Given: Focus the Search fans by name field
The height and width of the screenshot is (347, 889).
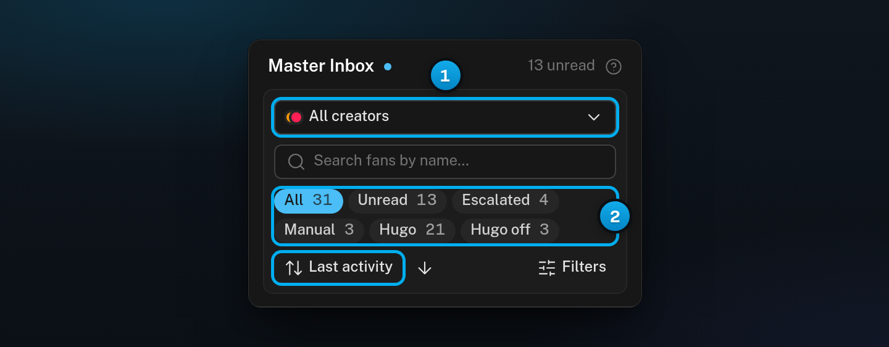Looking at the screenshot, I should click(445, 162).
